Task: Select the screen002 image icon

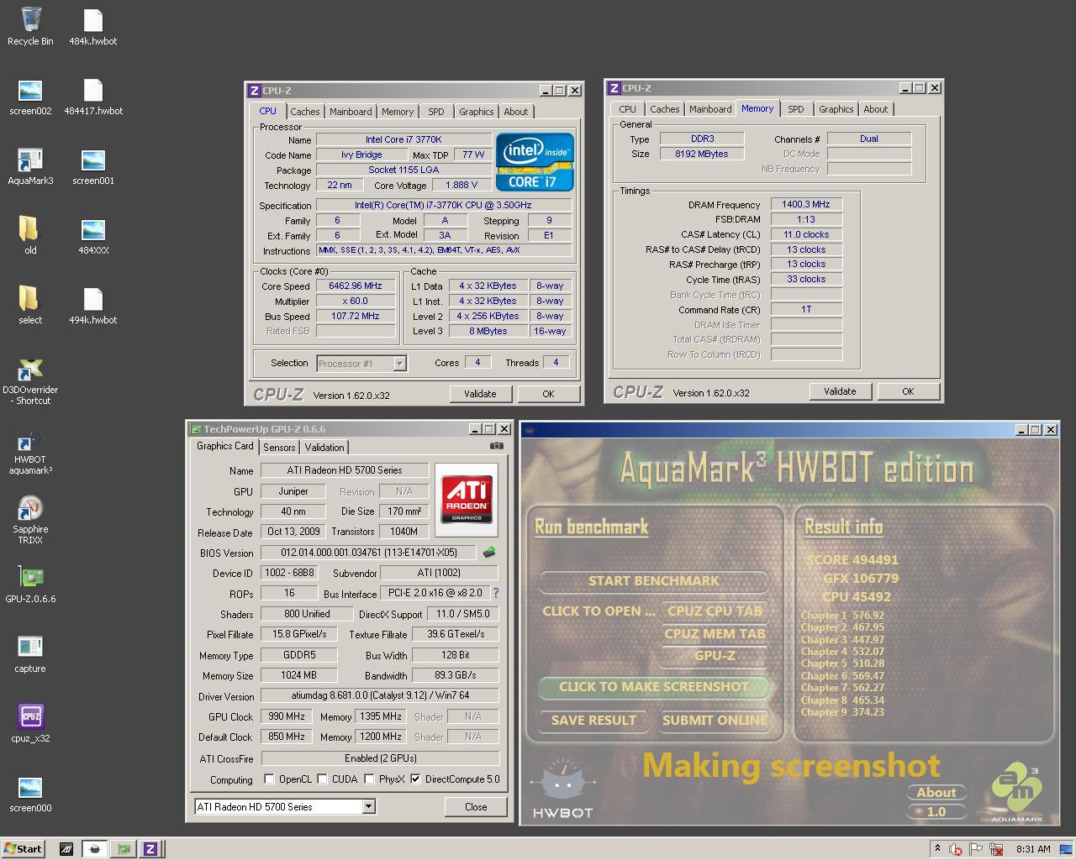Action: coord(30,97)
